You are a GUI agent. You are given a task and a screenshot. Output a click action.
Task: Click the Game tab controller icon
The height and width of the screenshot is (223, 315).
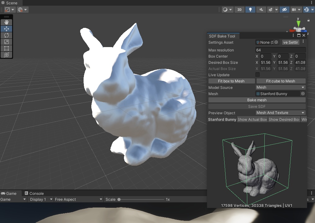3,193
